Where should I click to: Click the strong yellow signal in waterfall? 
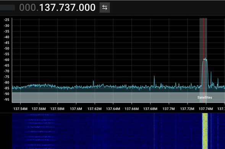click(x=205, y=131)
